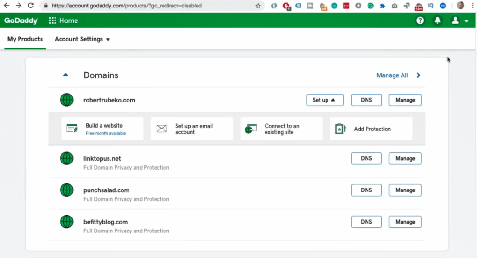Click Manage for linktopus.net
477x258 pixels.
[x=405, y=158]
